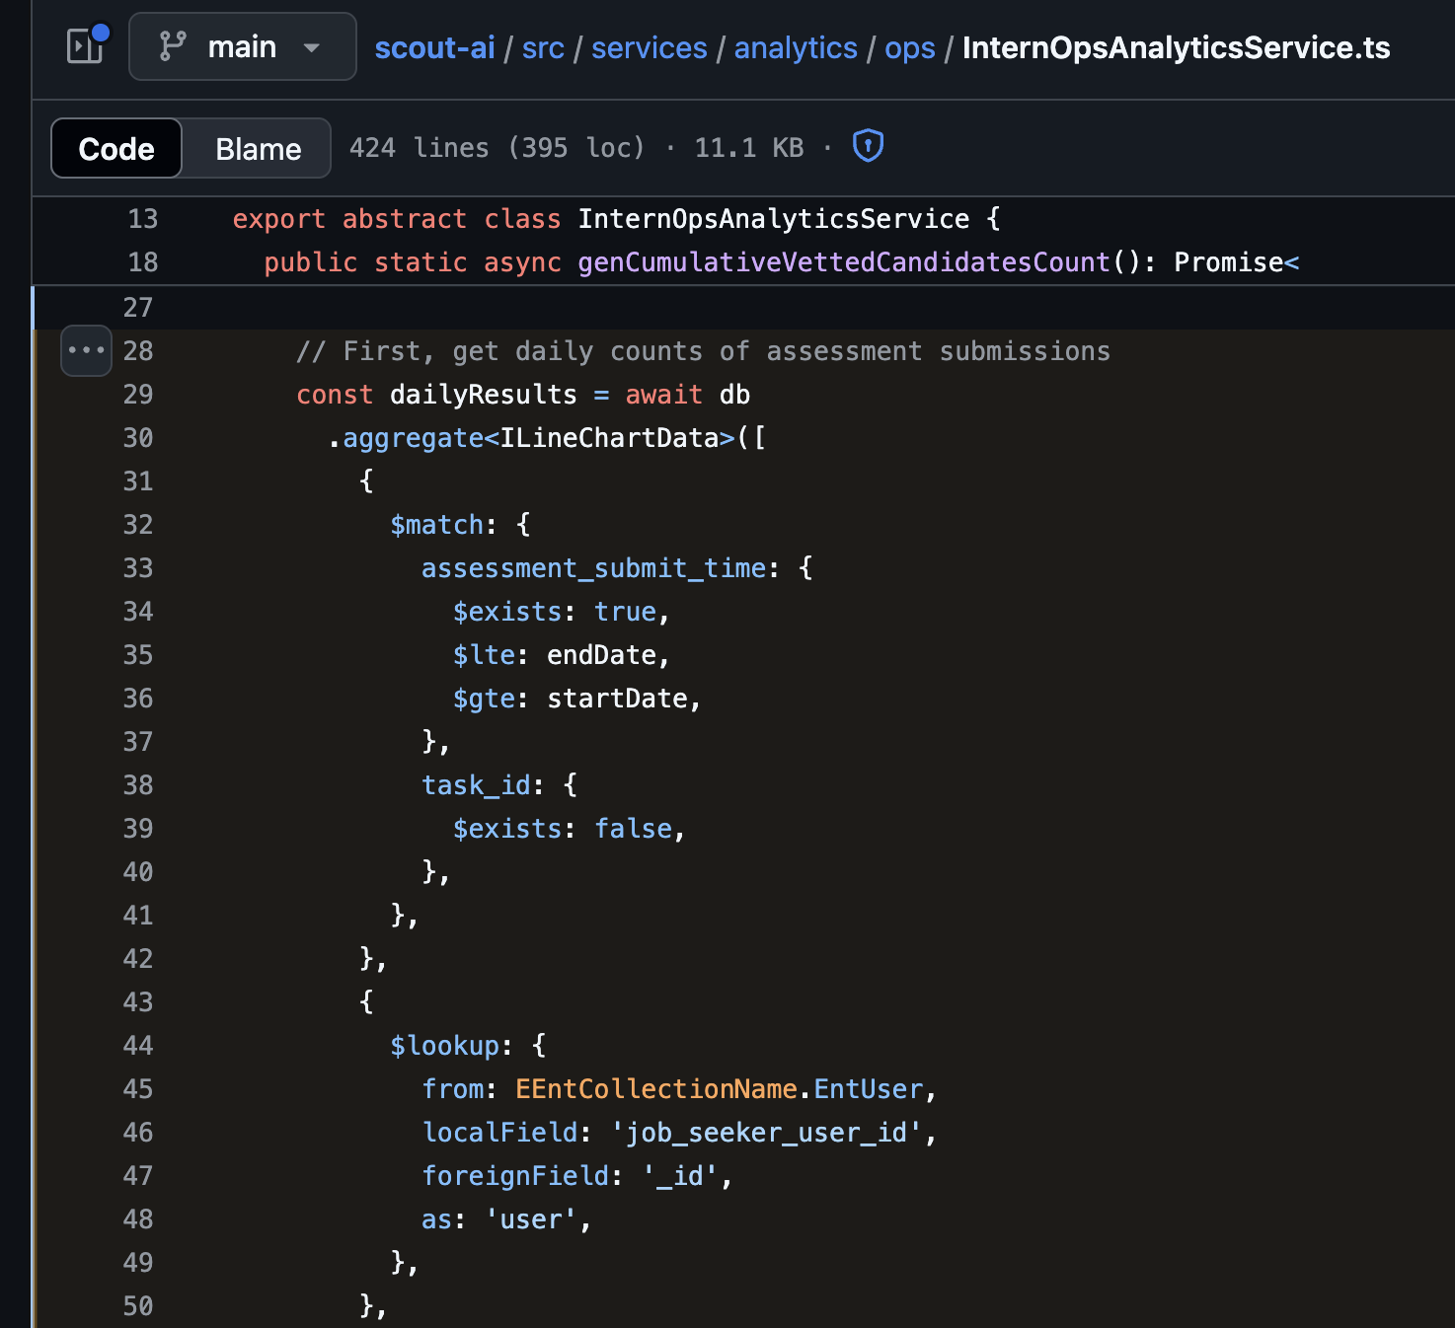
Task: Click the genCumulativeVettedCandidatesCount method name
Action: pyautogui.click(x=844, y=262)
